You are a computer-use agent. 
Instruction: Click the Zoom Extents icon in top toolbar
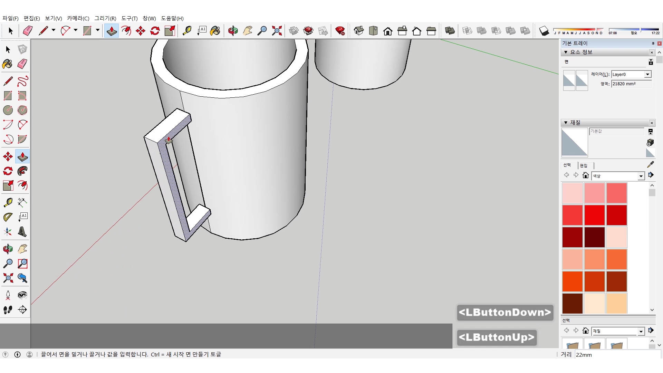(x=277, y=31)
